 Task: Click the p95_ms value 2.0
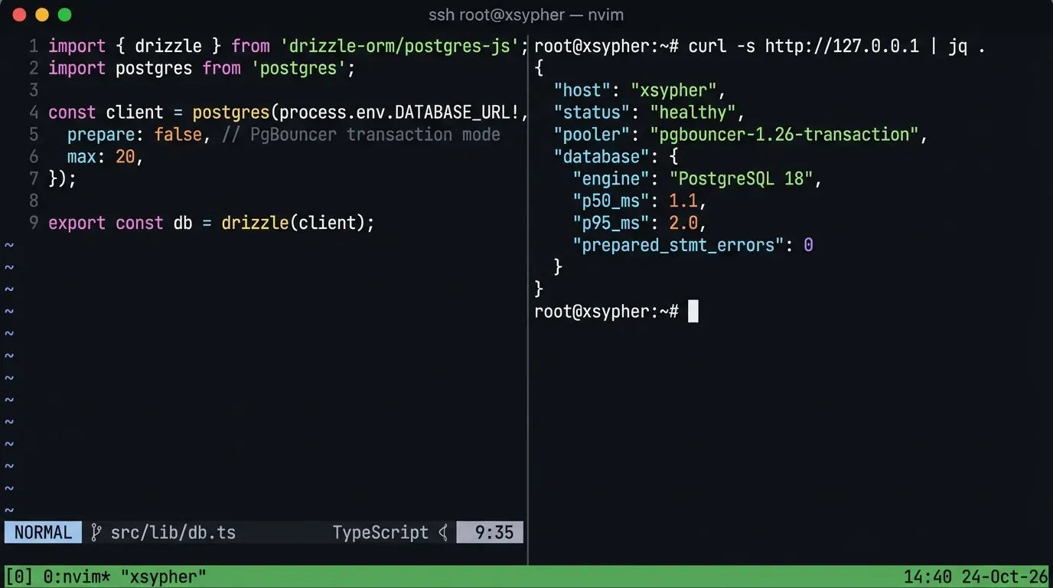pyautogui.click(x=683, y=223)
